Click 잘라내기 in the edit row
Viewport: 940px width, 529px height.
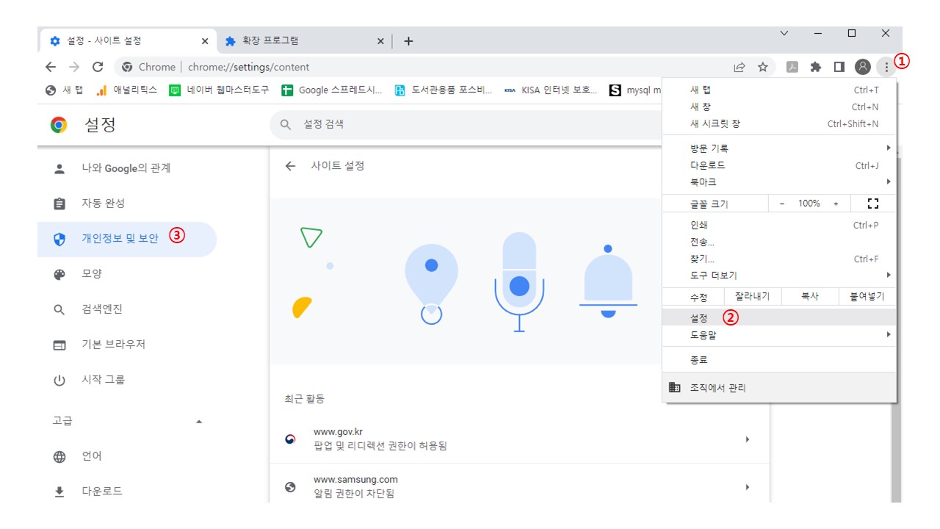[x=753, y=297]
